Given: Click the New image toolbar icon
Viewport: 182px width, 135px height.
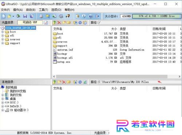Looking at the screenshot, I should click(4, 16).
